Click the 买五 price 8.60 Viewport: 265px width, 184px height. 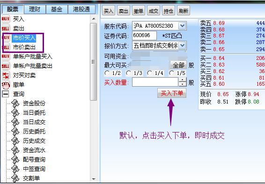pyautogui.click(x=219, y=84)
